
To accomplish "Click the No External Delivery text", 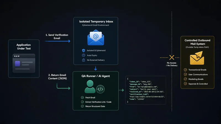I will [x=96, y=60].
